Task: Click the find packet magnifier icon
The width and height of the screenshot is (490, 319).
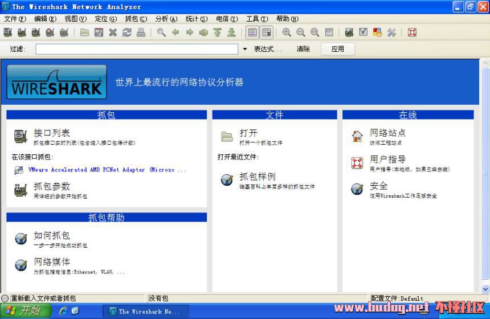Action: pos(162,32)
